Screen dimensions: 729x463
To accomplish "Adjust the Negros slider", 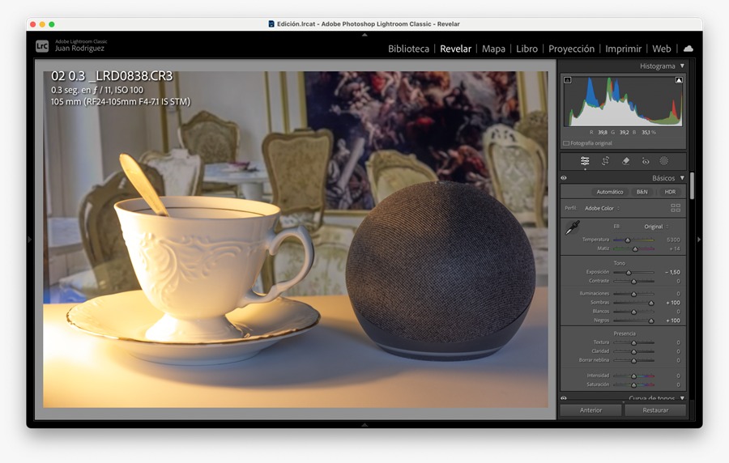I will (x=633, y=321).
